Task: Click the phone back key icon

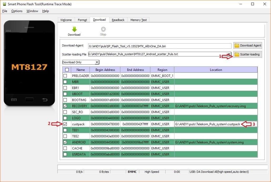Action: point(44,100)
